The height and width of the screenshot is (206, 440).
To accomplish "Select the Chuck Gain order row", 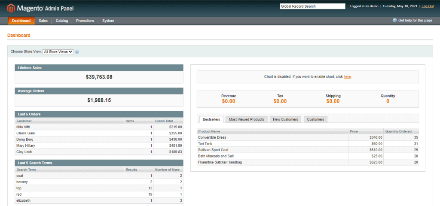I will pyautogui.click(x=99, y=133).
